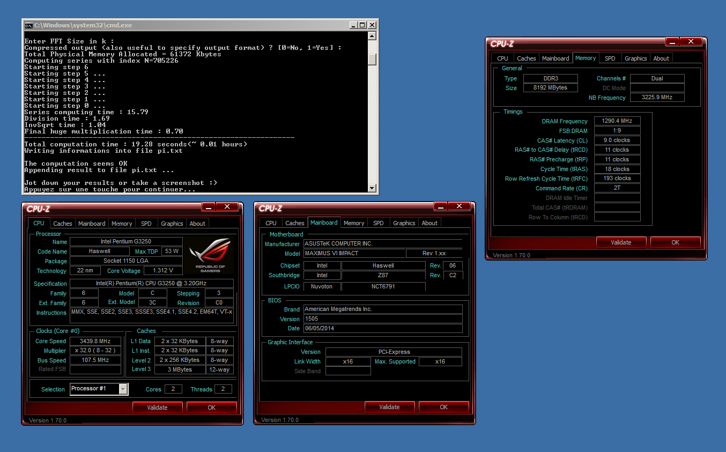
Task: Select Memory tab in Memory window
Action: (586, 58)
